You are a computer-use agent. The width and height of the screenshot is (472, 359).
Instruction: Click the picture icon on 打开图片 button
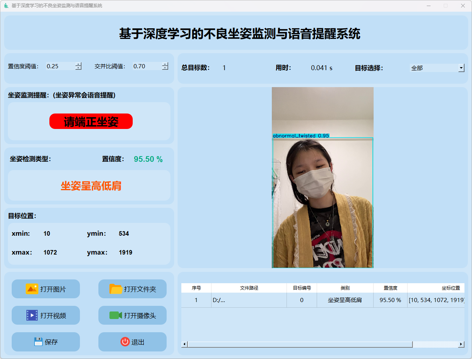[x=32, y=289]
